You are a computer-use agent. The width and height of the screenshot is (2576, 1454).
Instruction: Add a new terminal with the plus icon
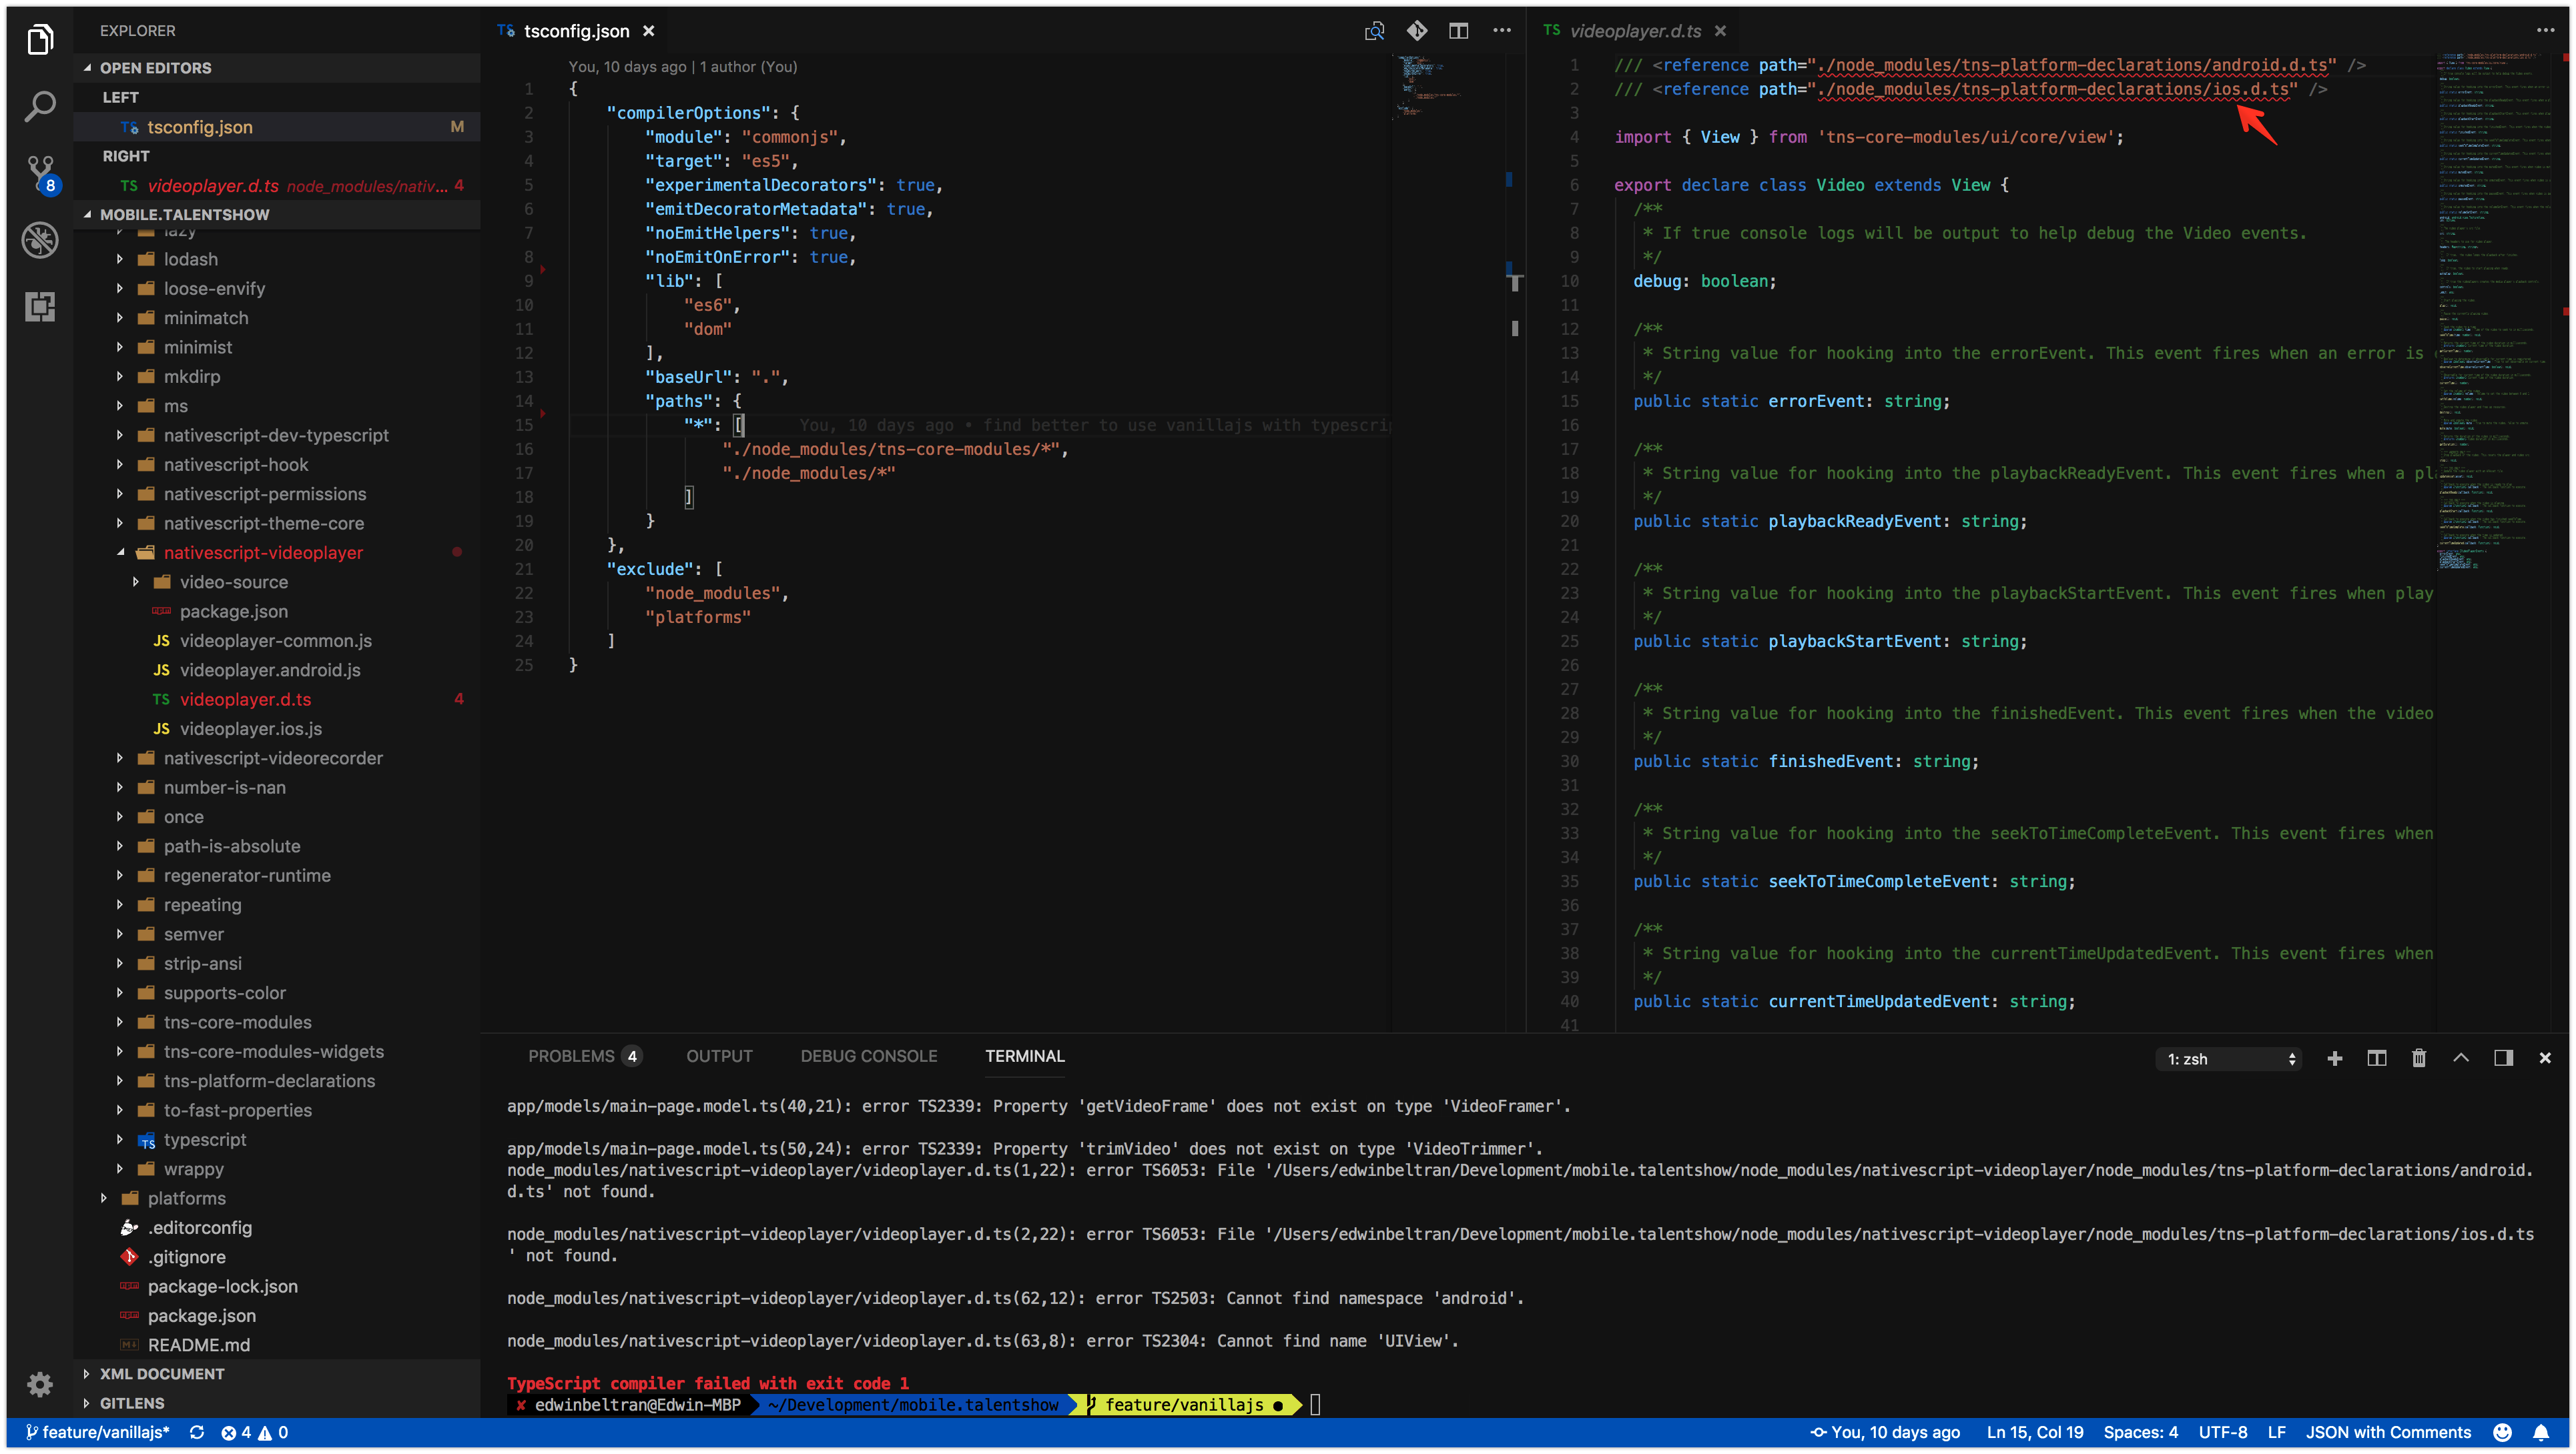coord(2336,1058)
